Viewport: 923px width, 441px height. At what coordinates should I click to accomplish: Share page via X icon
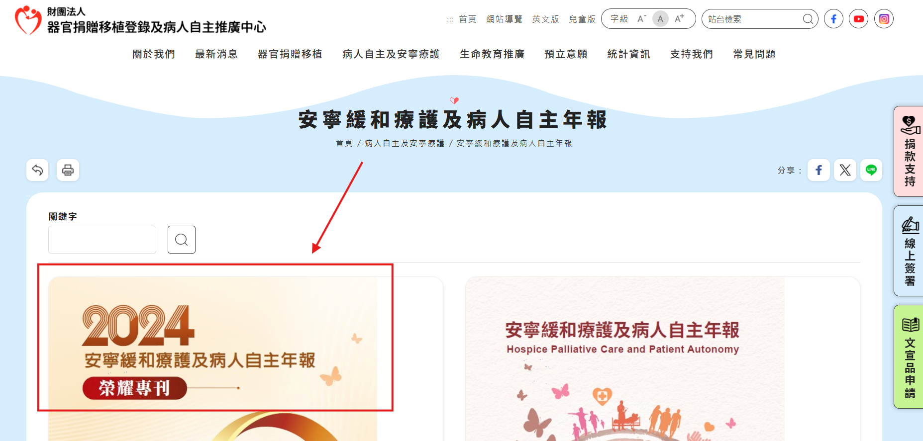click(845, 170)
